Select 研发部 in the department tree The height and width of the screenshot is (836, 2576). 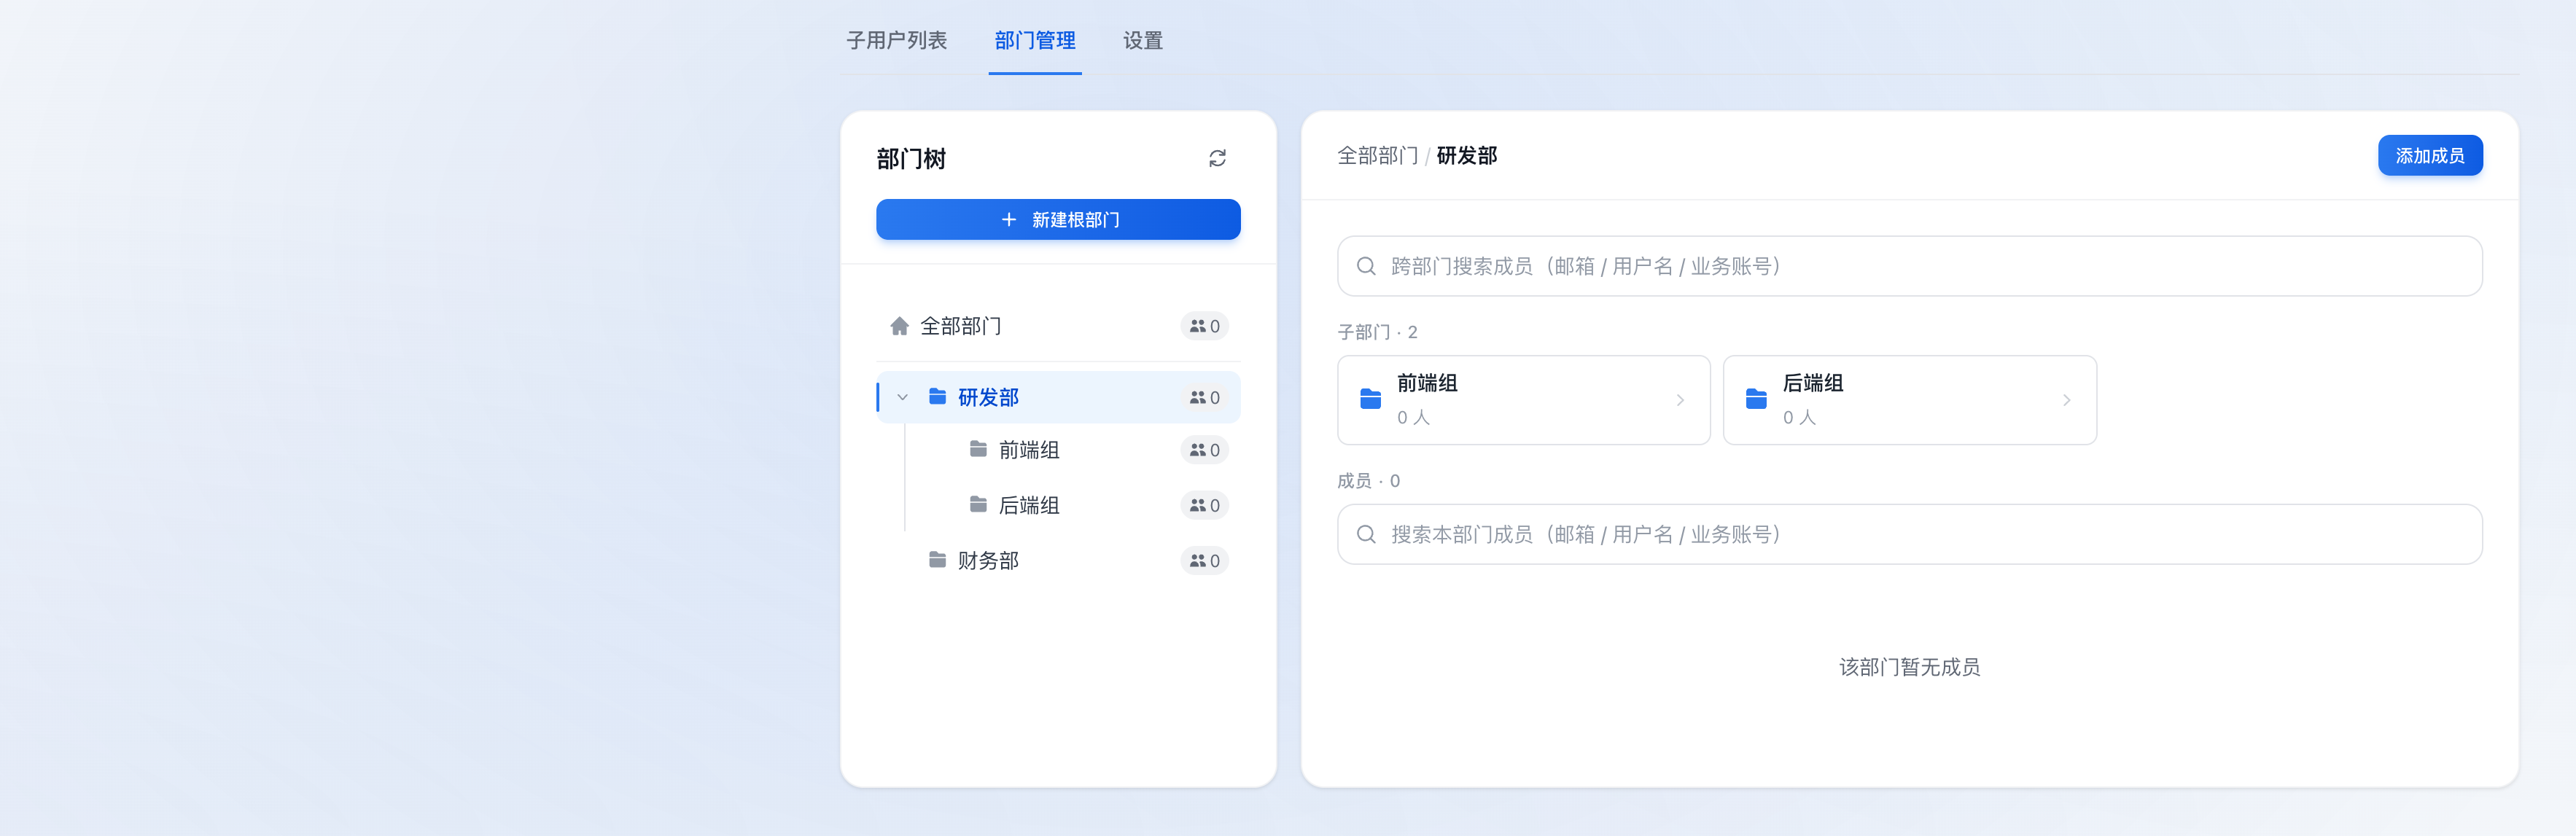(x=1058, y=397)
